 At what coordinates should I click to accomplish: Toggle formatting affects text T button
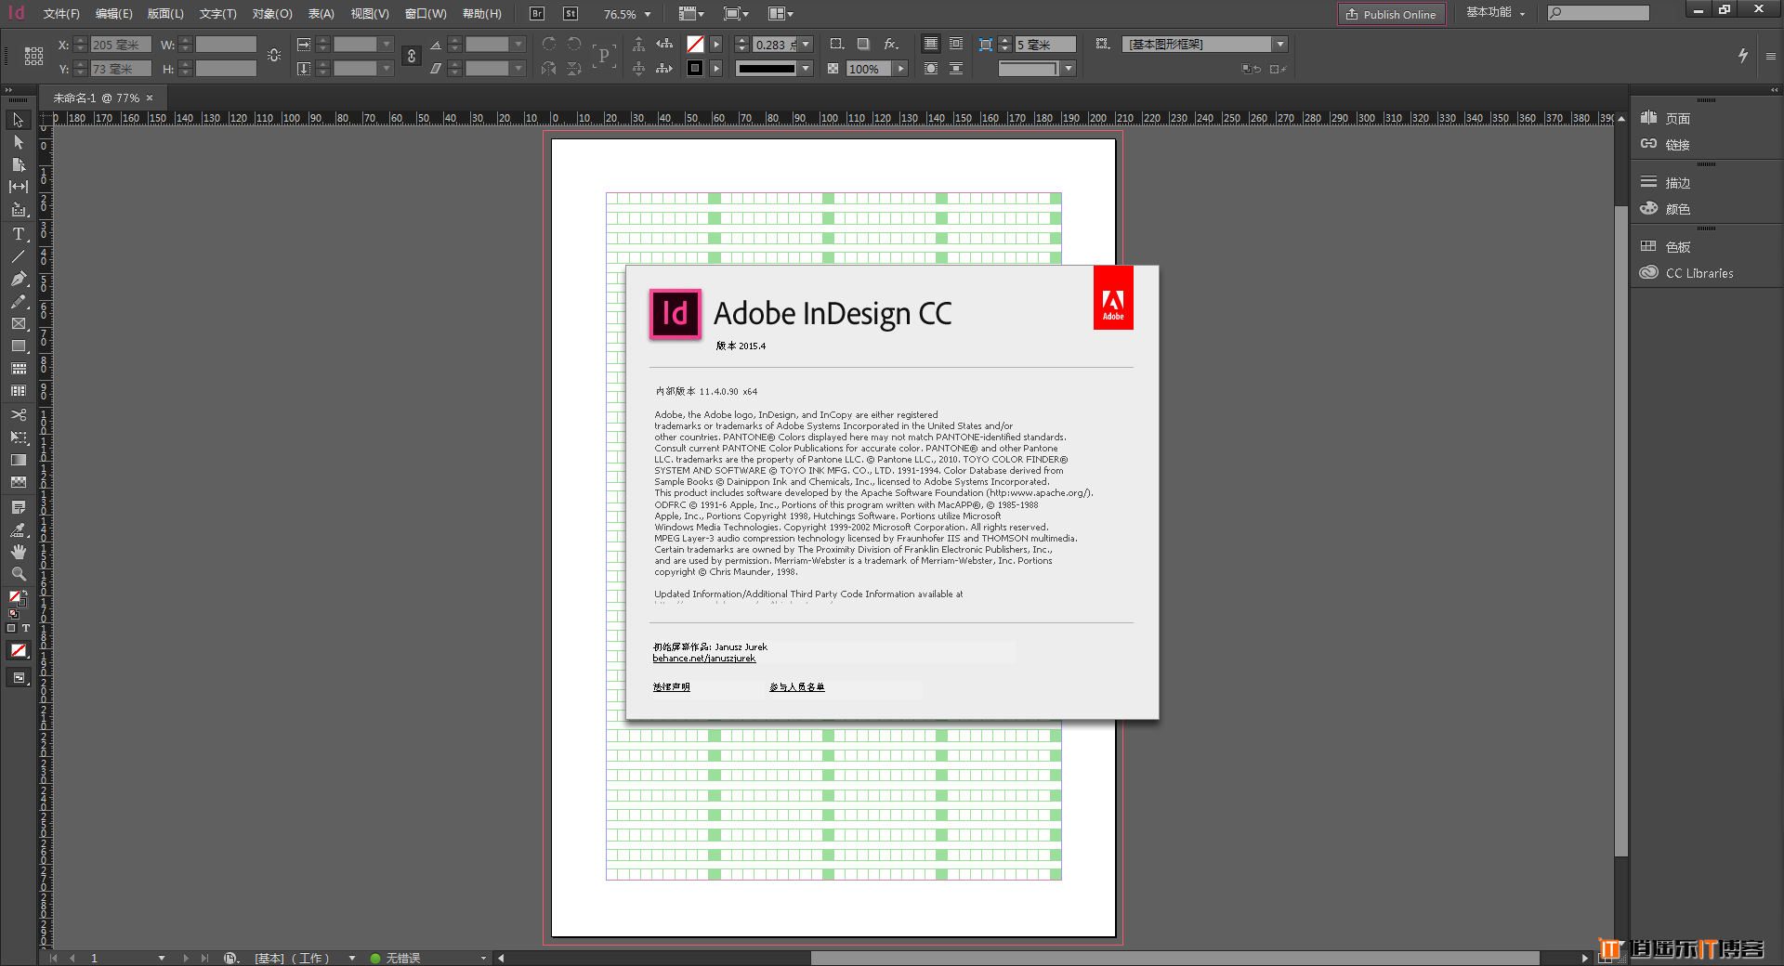(26, 629)
